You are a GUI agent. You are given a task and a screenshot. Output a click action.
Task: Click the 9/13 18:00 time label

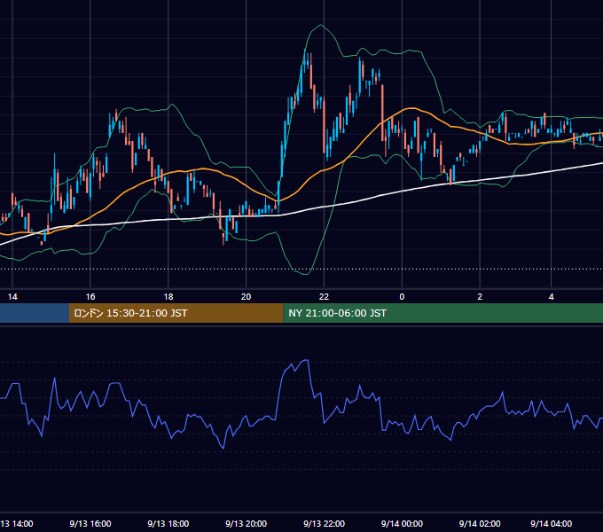pyautogui.click(x=168, y=523)
